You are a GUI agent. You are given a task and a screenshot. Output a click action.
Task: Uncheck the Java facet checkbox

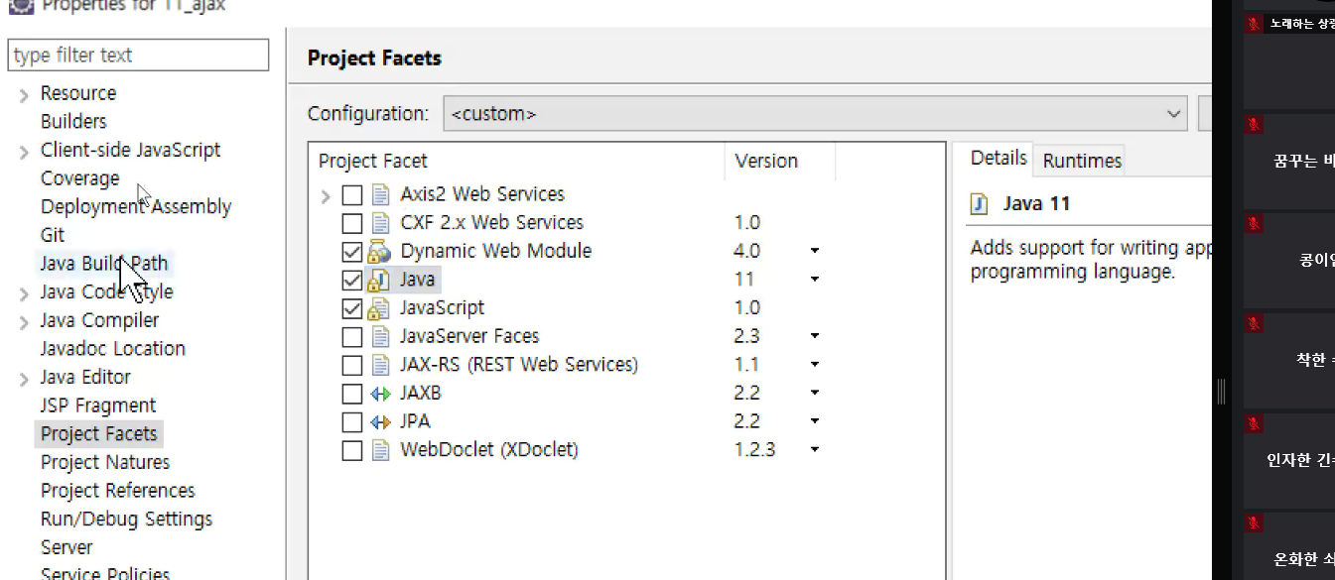(x=352, y=280)
